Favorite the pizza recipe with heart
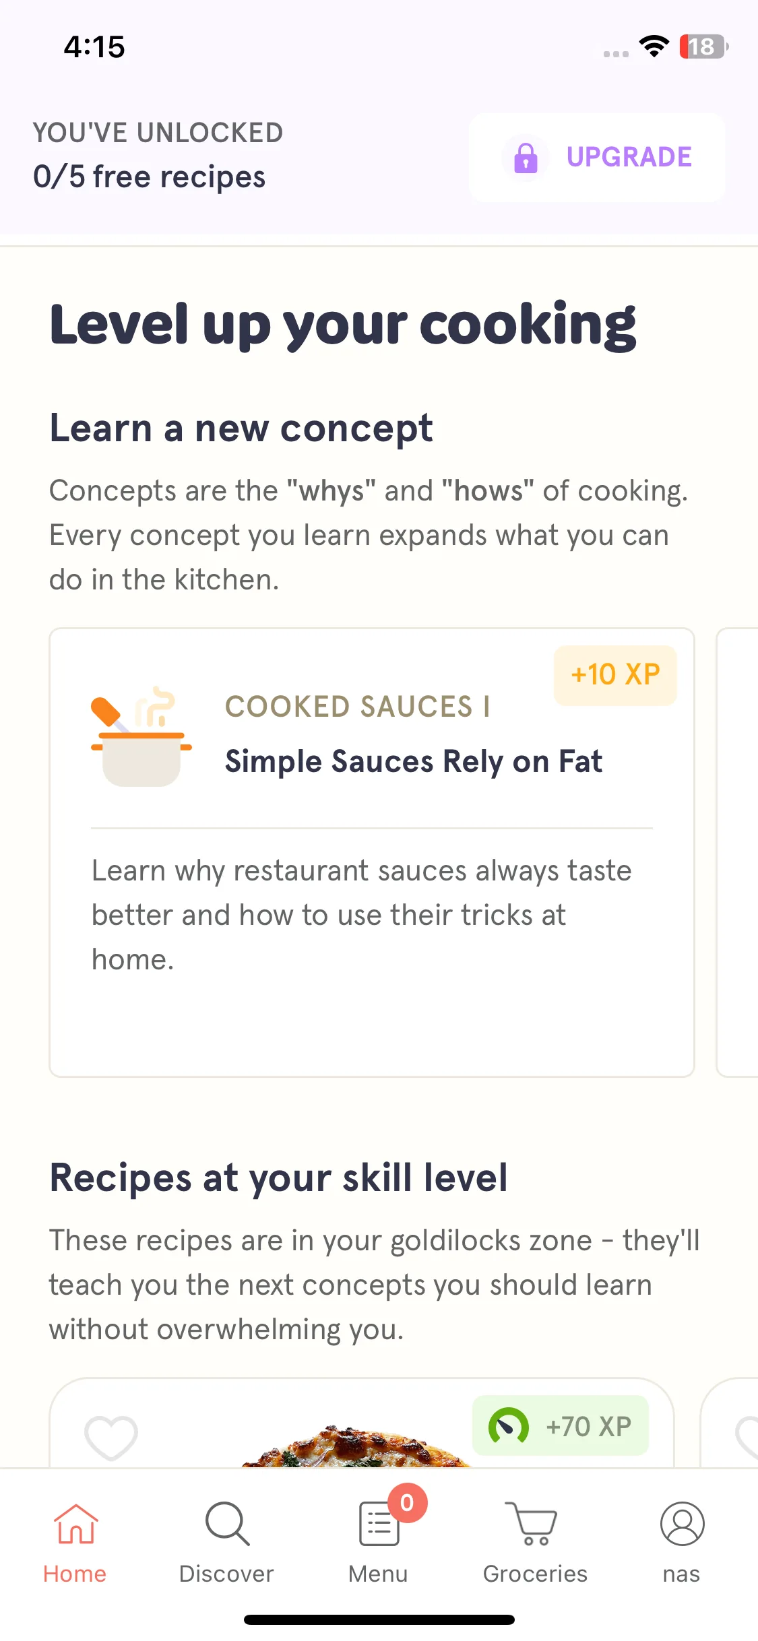 (111, 1437)
